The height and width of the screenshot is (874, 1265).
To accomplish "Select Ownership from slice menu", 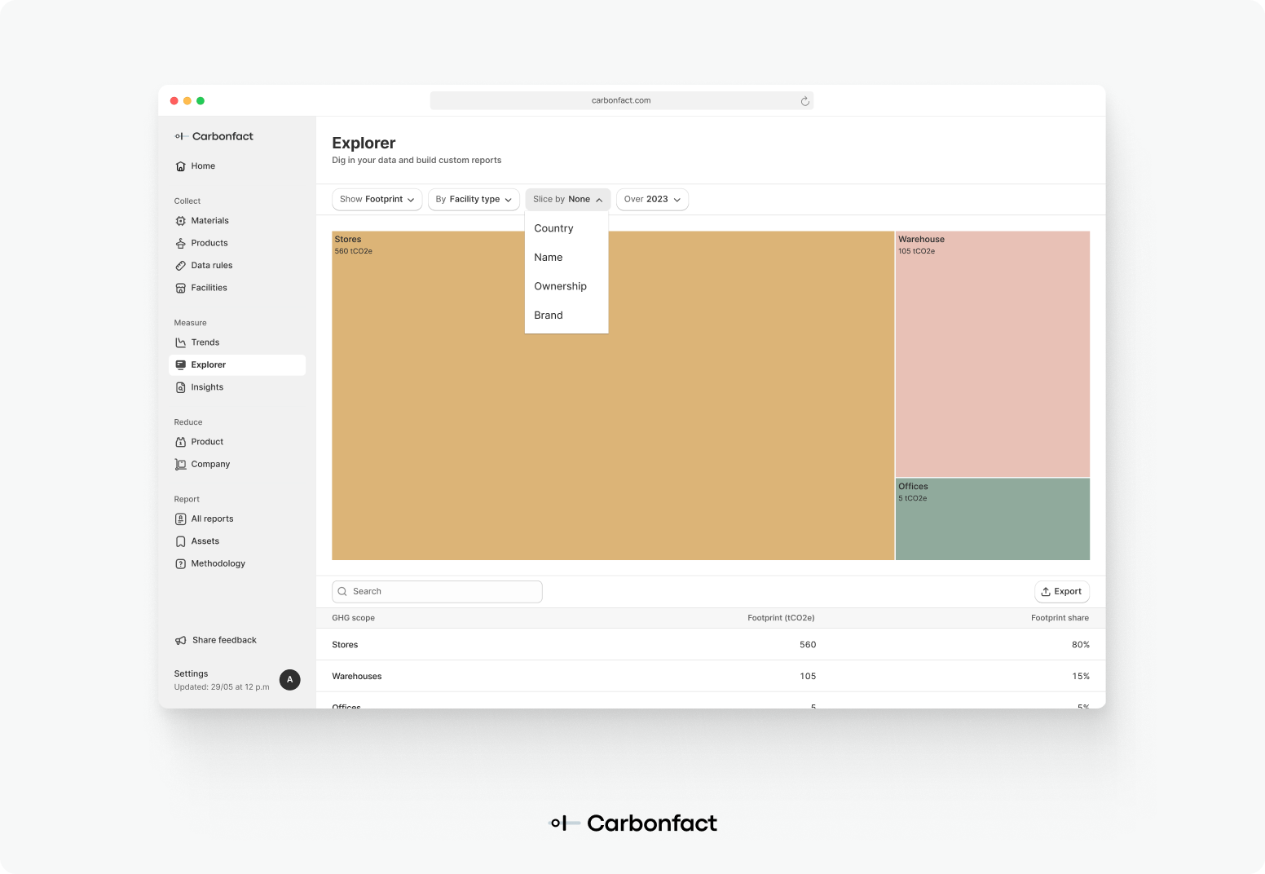I will point(566,287).
